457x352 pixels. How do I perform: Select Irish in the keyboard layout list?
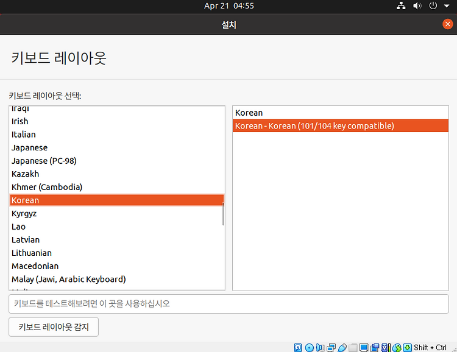click(117, 121)
